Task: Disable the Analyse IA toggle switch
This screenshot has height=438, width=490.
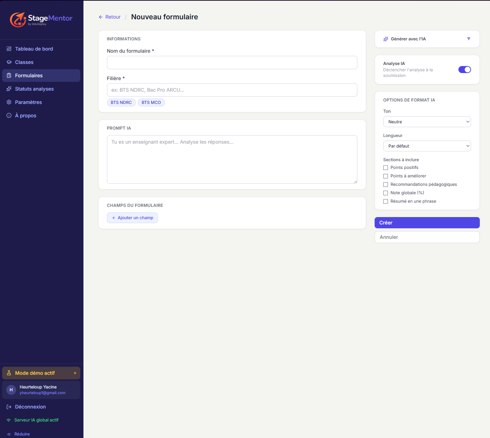Action: tap(464, 70)
